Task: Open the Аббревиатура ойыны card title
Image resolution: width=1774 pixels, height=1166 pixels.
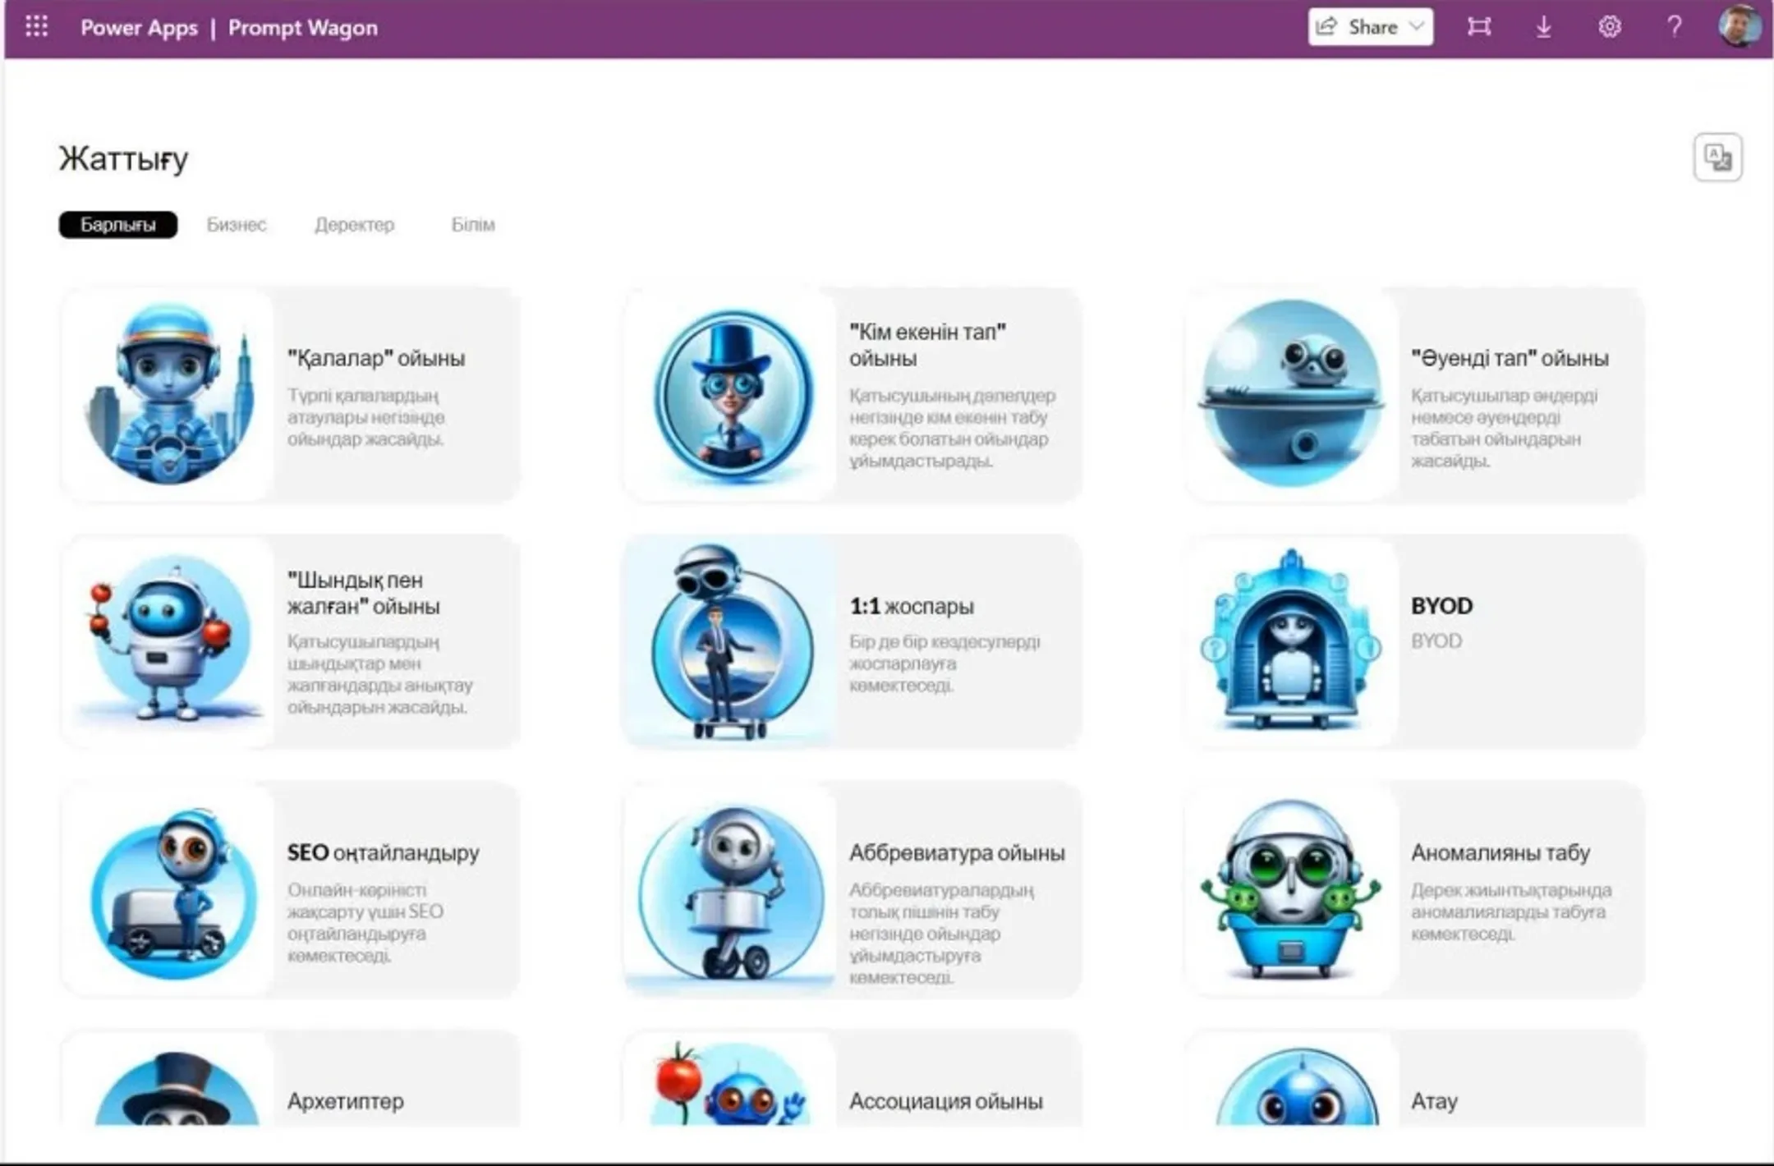Action: [x=957, y=853]
